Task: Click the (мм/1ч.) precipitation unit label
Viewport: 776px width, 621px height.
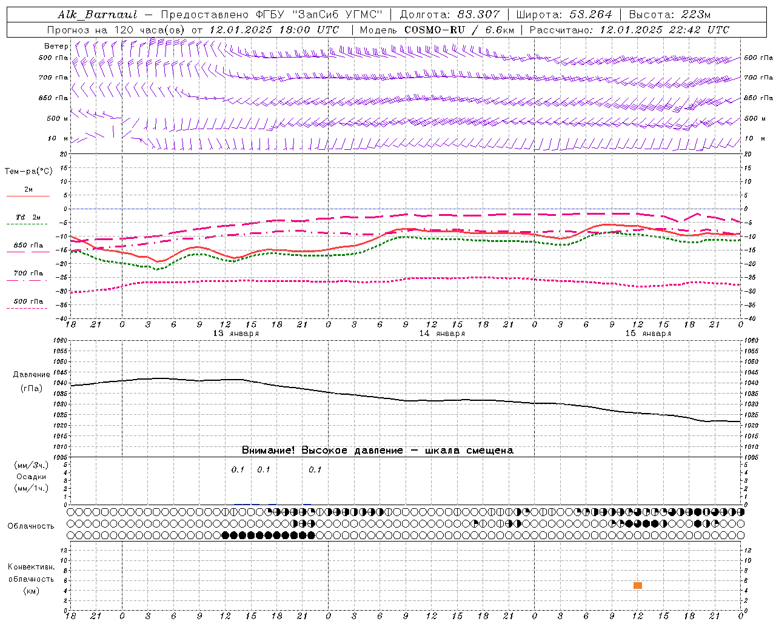Action: pos(32,488)
